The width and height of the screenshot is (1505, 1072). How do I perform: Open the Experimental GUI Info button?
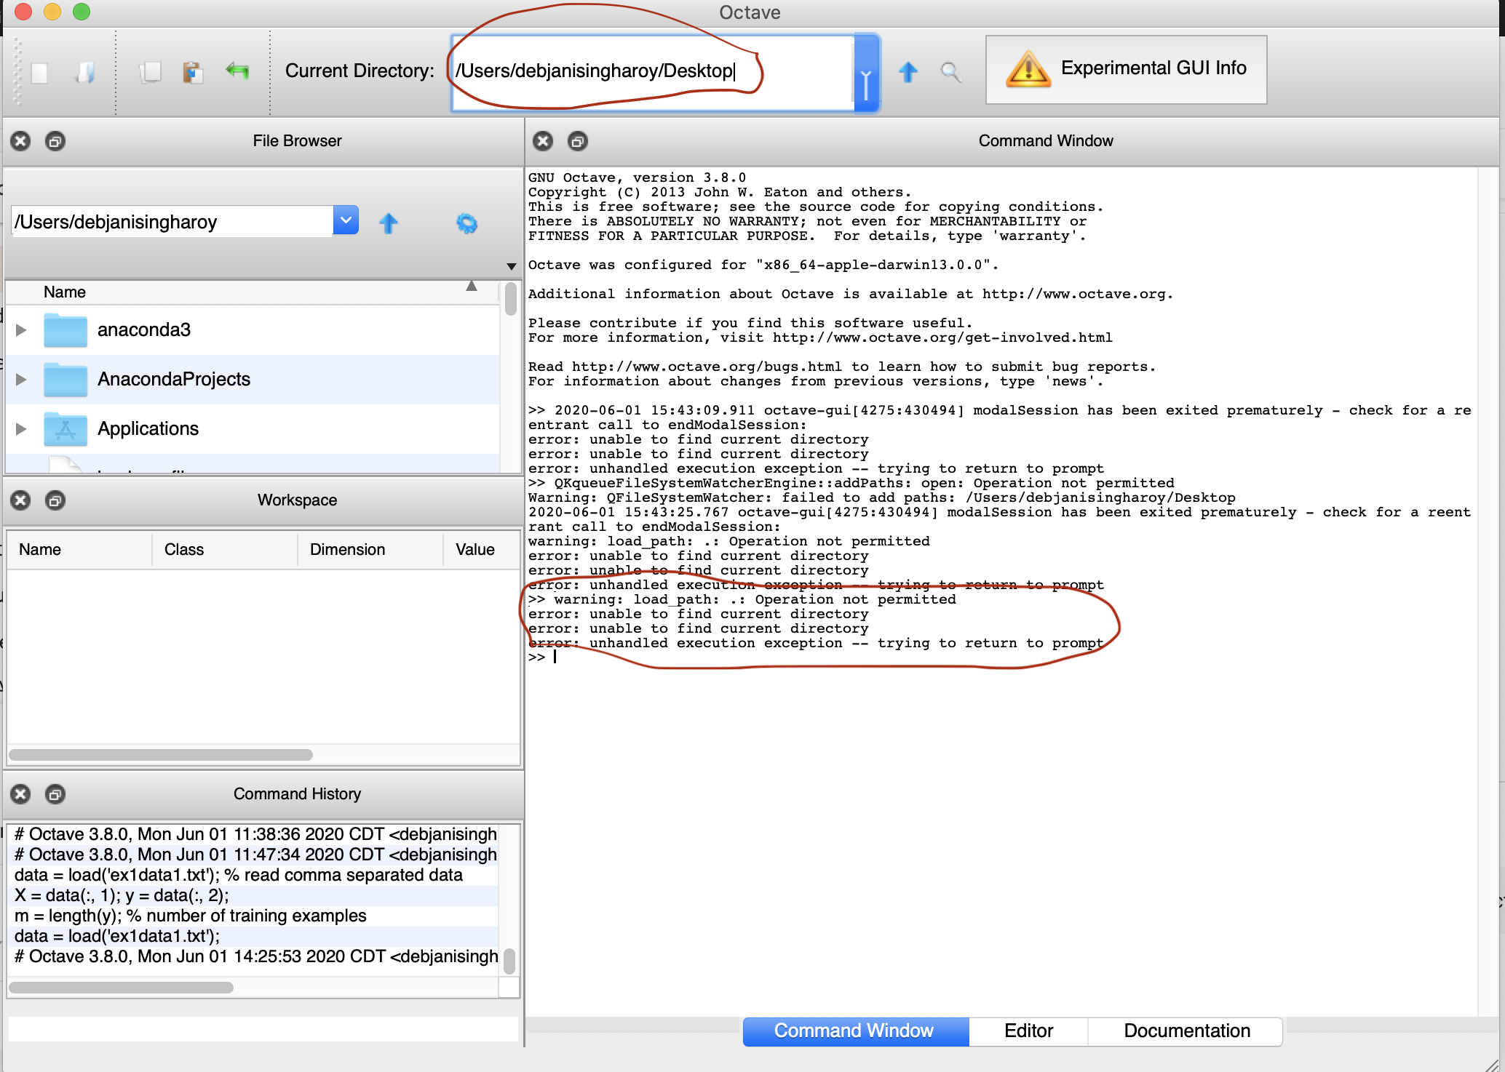click(x=1126, y=70)
